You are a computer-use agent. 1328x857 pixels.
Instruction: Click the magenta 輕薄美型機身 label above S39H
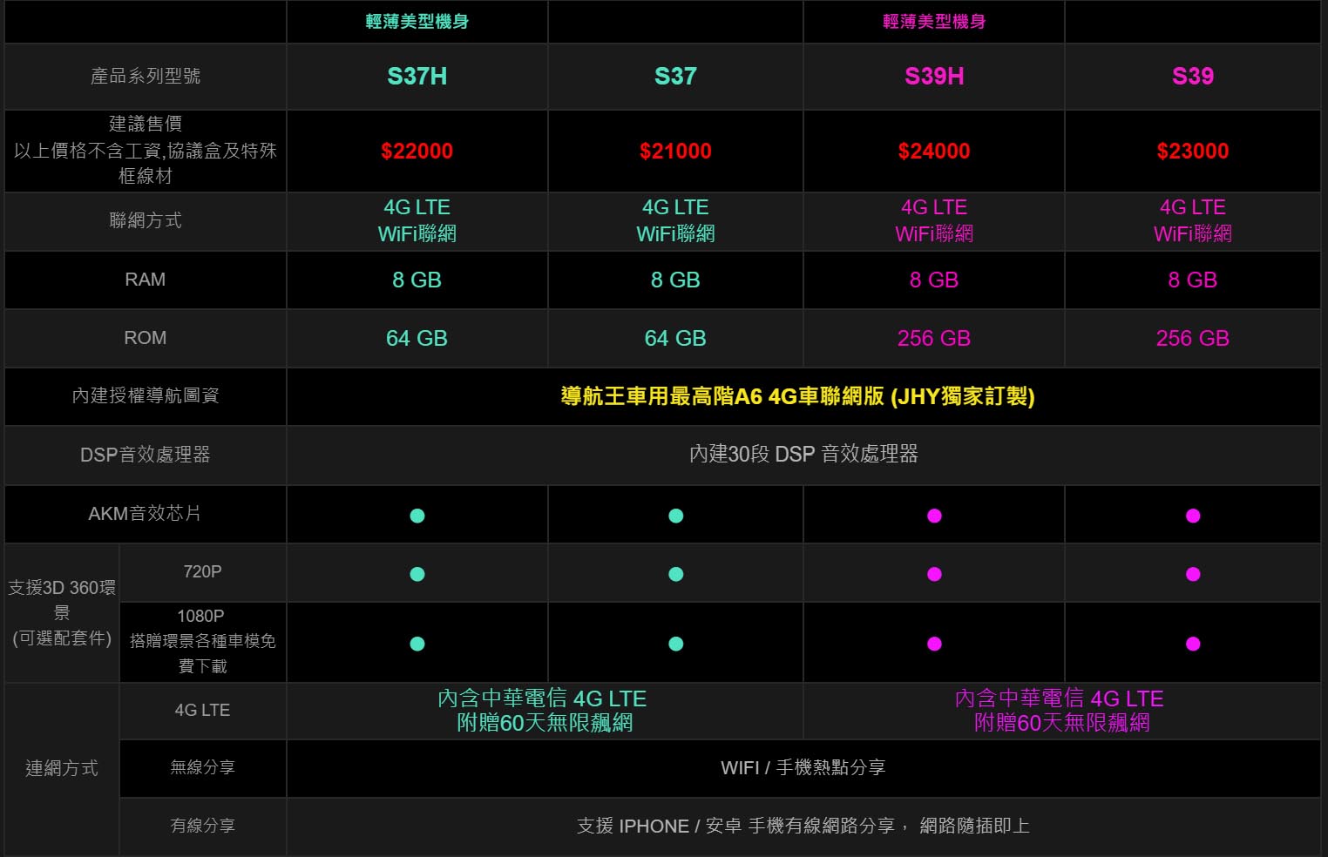934,22
